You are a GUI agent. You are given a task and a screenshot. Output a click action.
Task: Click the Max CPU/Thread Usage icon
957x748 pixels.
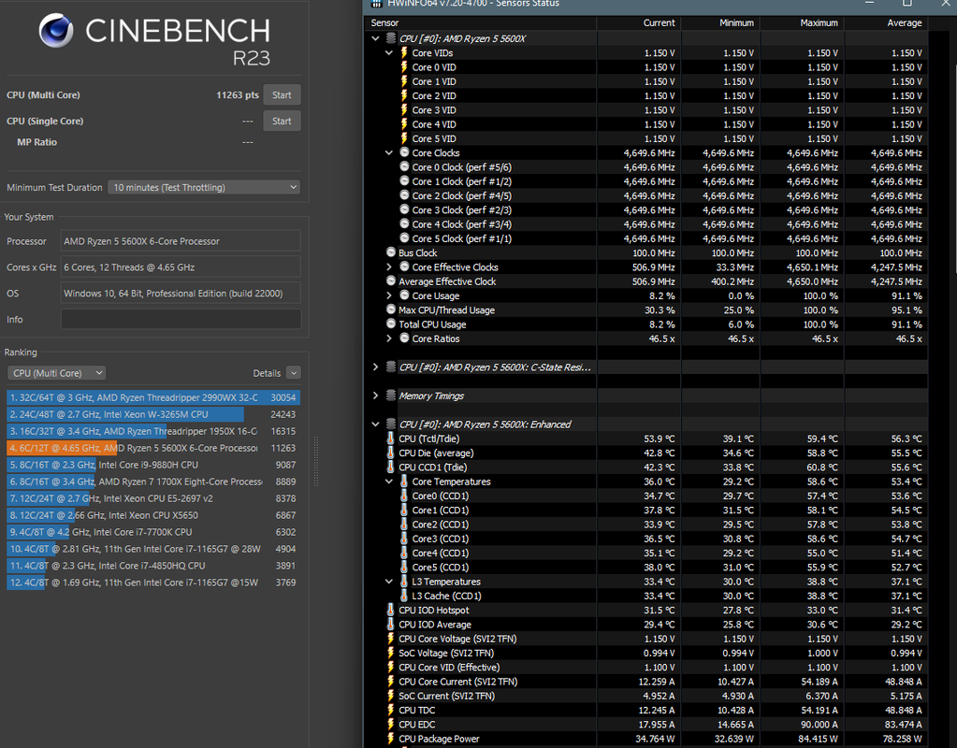pos(391,309)
